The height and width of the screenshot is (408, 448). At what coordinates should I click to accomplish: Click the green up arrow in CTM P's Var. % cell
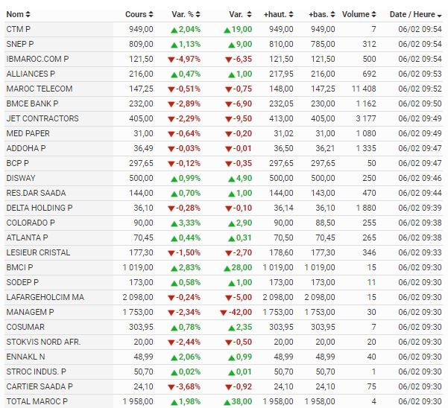point(174,29)
